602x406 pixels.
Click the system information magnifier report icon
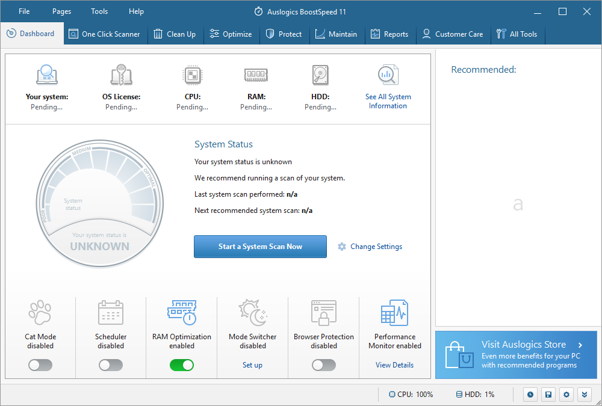(x=388, y=75)
